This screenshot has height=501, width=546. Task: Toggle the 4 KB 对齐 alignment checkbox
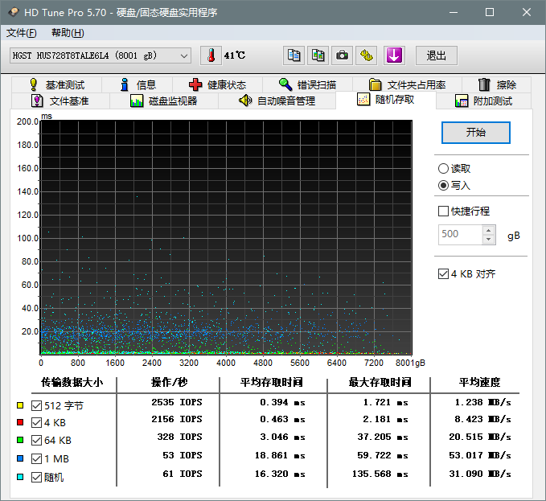tap(443, 273)
